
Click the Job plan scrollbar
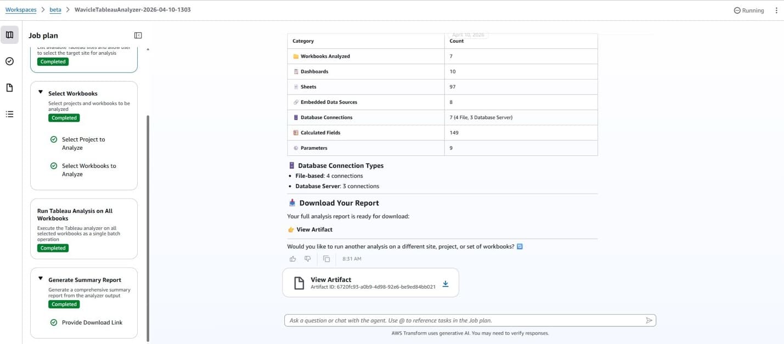point(148,228)
